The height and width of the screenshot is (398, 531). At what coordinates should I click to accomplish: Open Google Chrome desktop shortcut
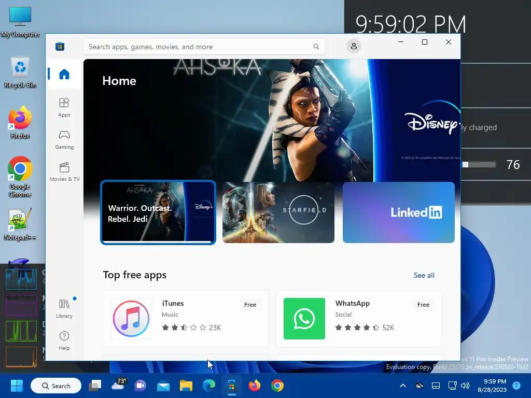tap(20, 177)
